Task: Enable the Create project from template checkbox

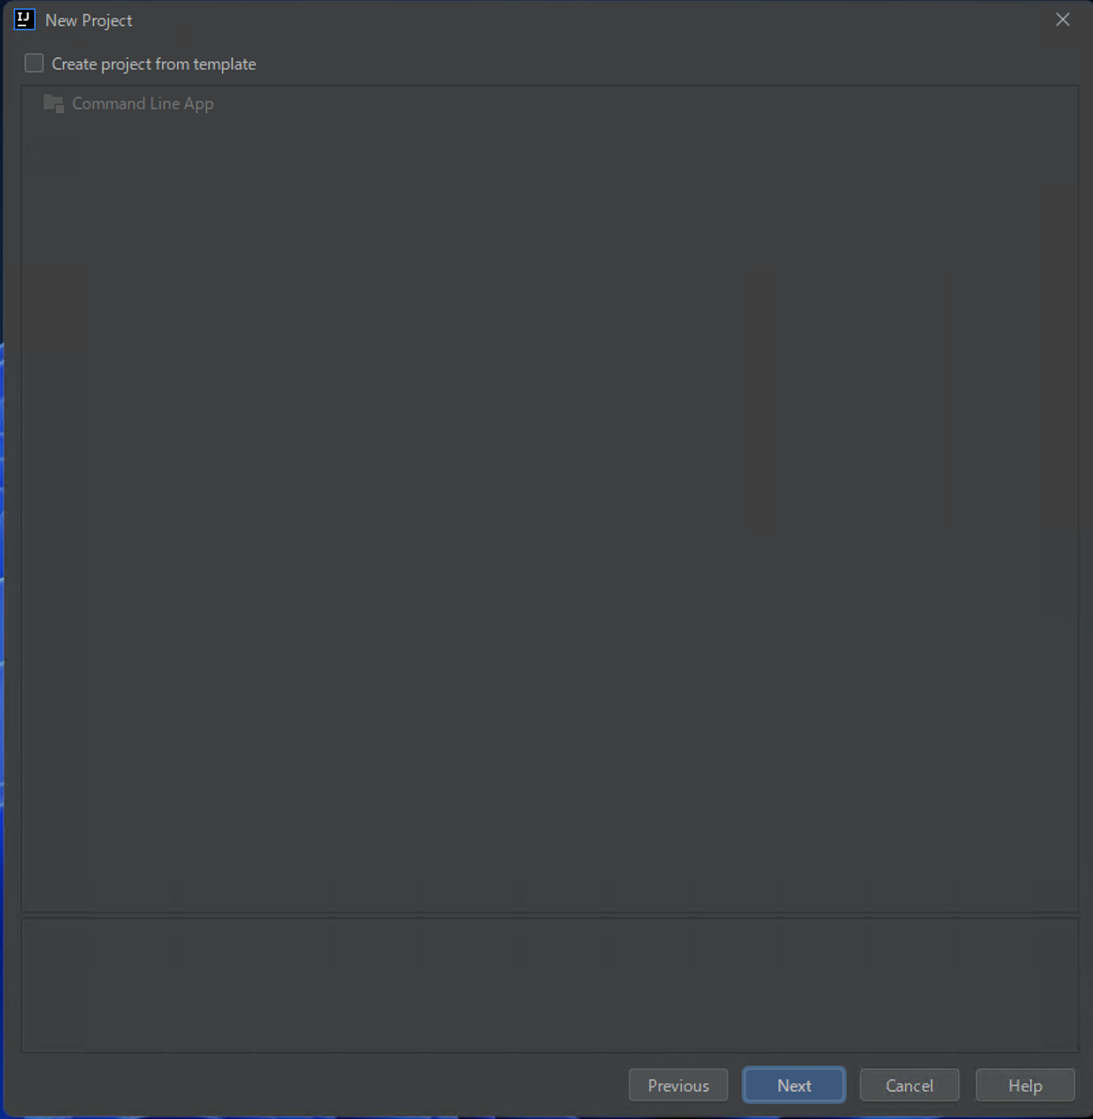Action: (x=34, y=63)
